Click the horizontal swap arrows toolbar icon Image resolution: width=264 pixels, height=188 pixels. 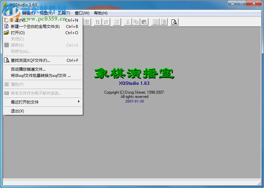(106, 22)
